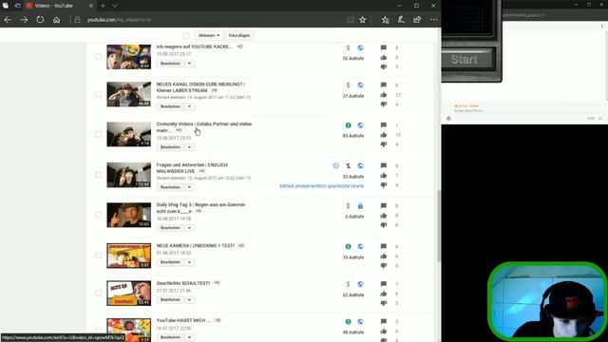Expand Bearbeiten arrow for NEUE KAMERA video
The image size is (608, 342).
(189, 262)
